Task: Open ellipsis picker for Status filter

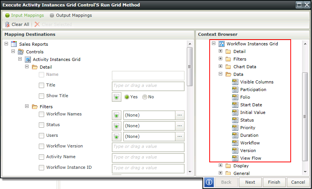Action: 180,126
